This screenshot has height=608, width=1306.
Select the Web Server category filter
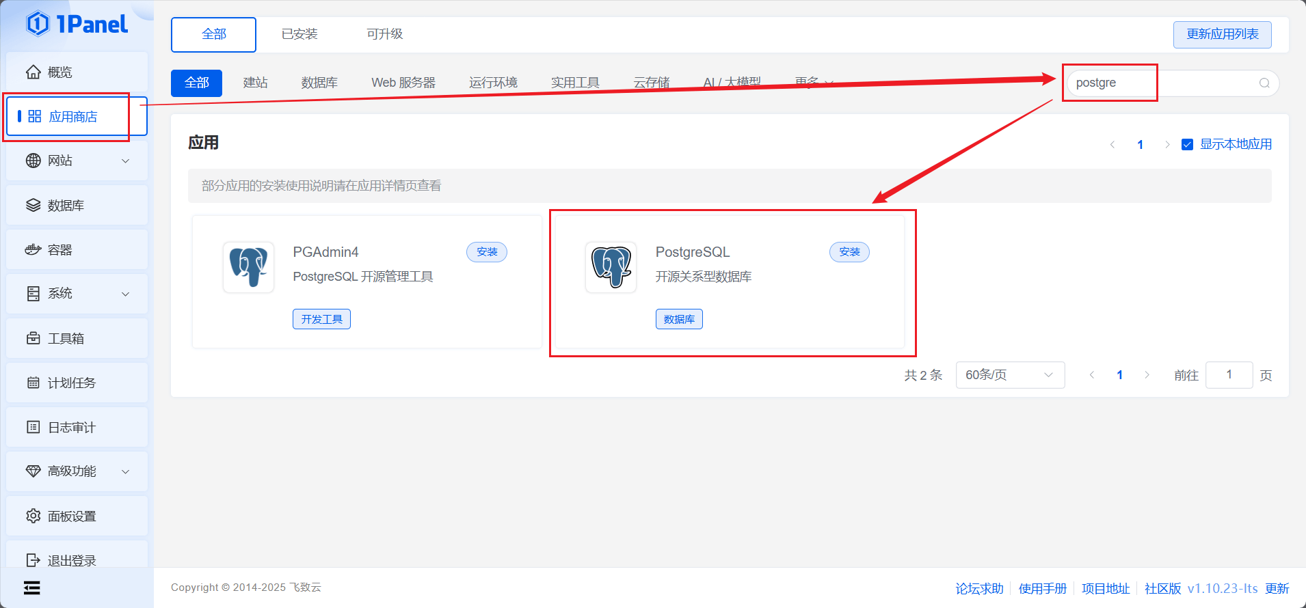click(403, 83)
